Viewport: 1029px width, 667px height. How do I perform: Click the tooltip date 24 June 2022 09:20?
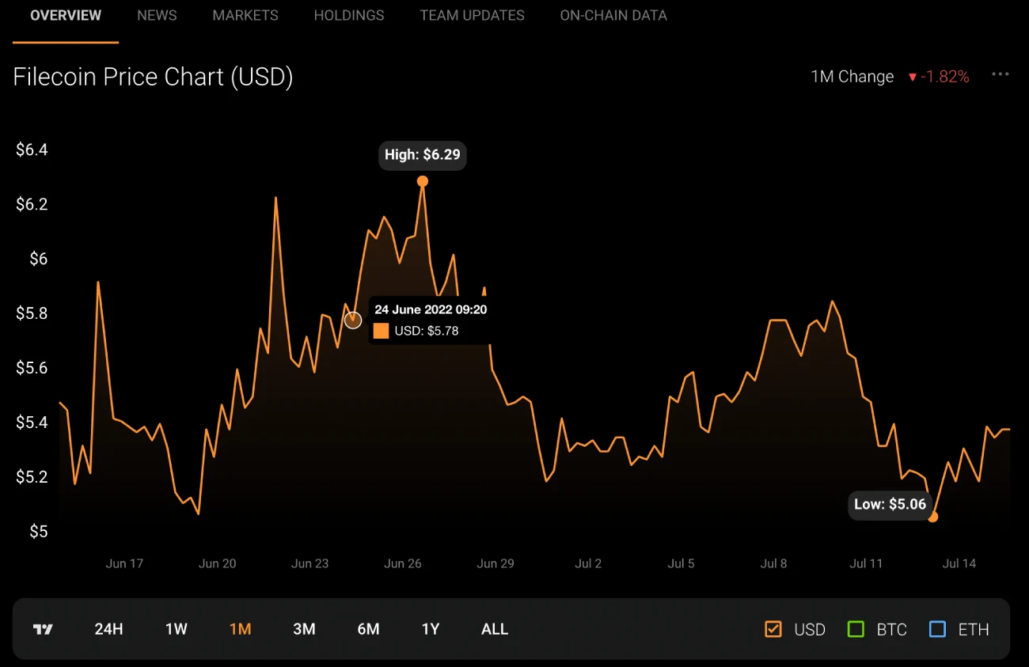(x=431, y=309)
